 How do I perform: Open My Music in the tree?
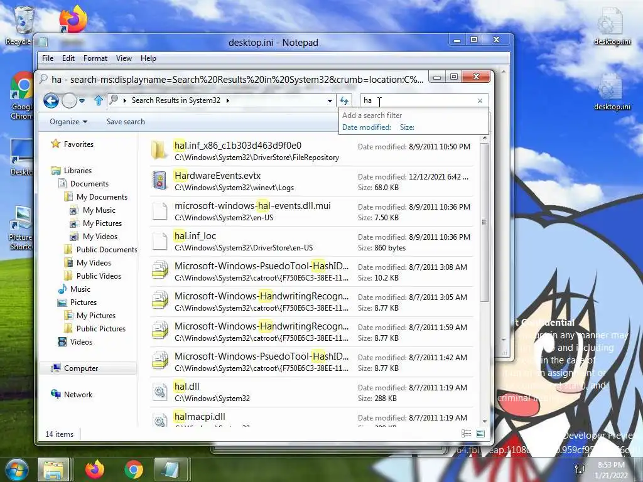[92, 210]
